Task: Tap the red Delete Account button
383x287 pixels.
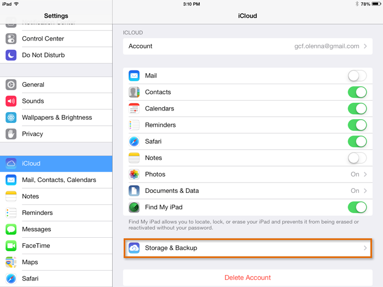Action: tap(248, 278)
